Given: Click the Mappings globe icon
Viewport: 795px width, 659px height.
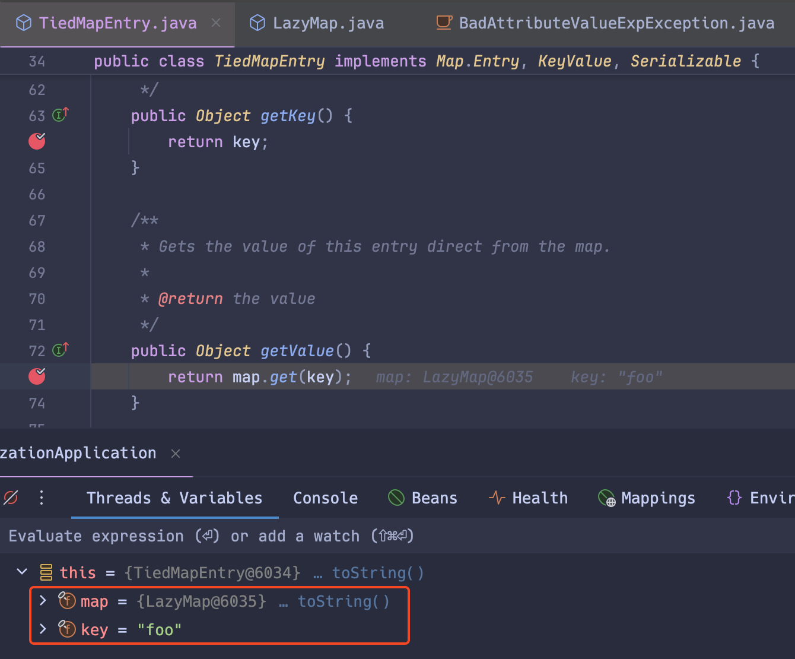Looking at the screenshot, I should (605, 498).
